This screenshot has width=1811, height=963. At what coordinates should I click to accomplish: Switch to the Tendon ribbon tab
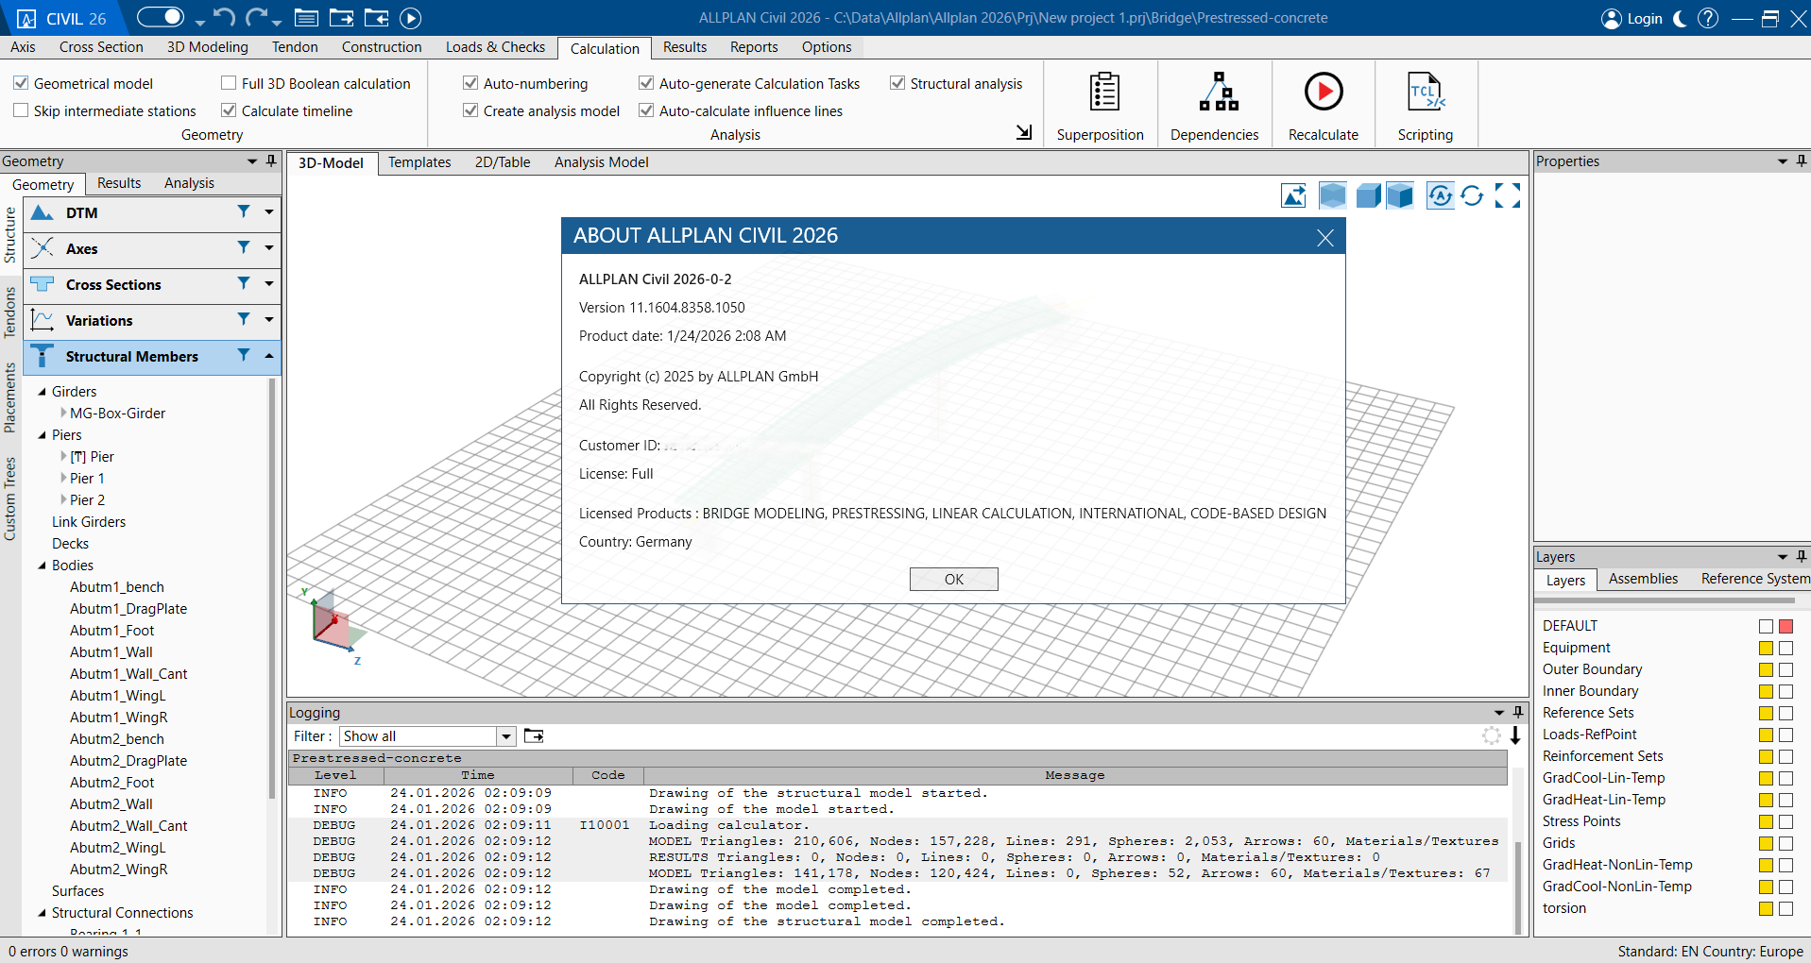(295, 47)
